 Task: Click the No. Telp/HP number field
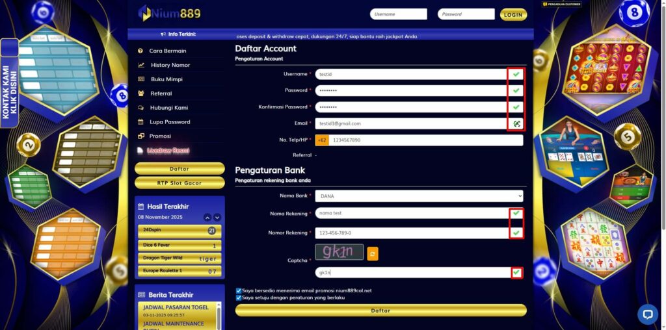tap(426, 140)
